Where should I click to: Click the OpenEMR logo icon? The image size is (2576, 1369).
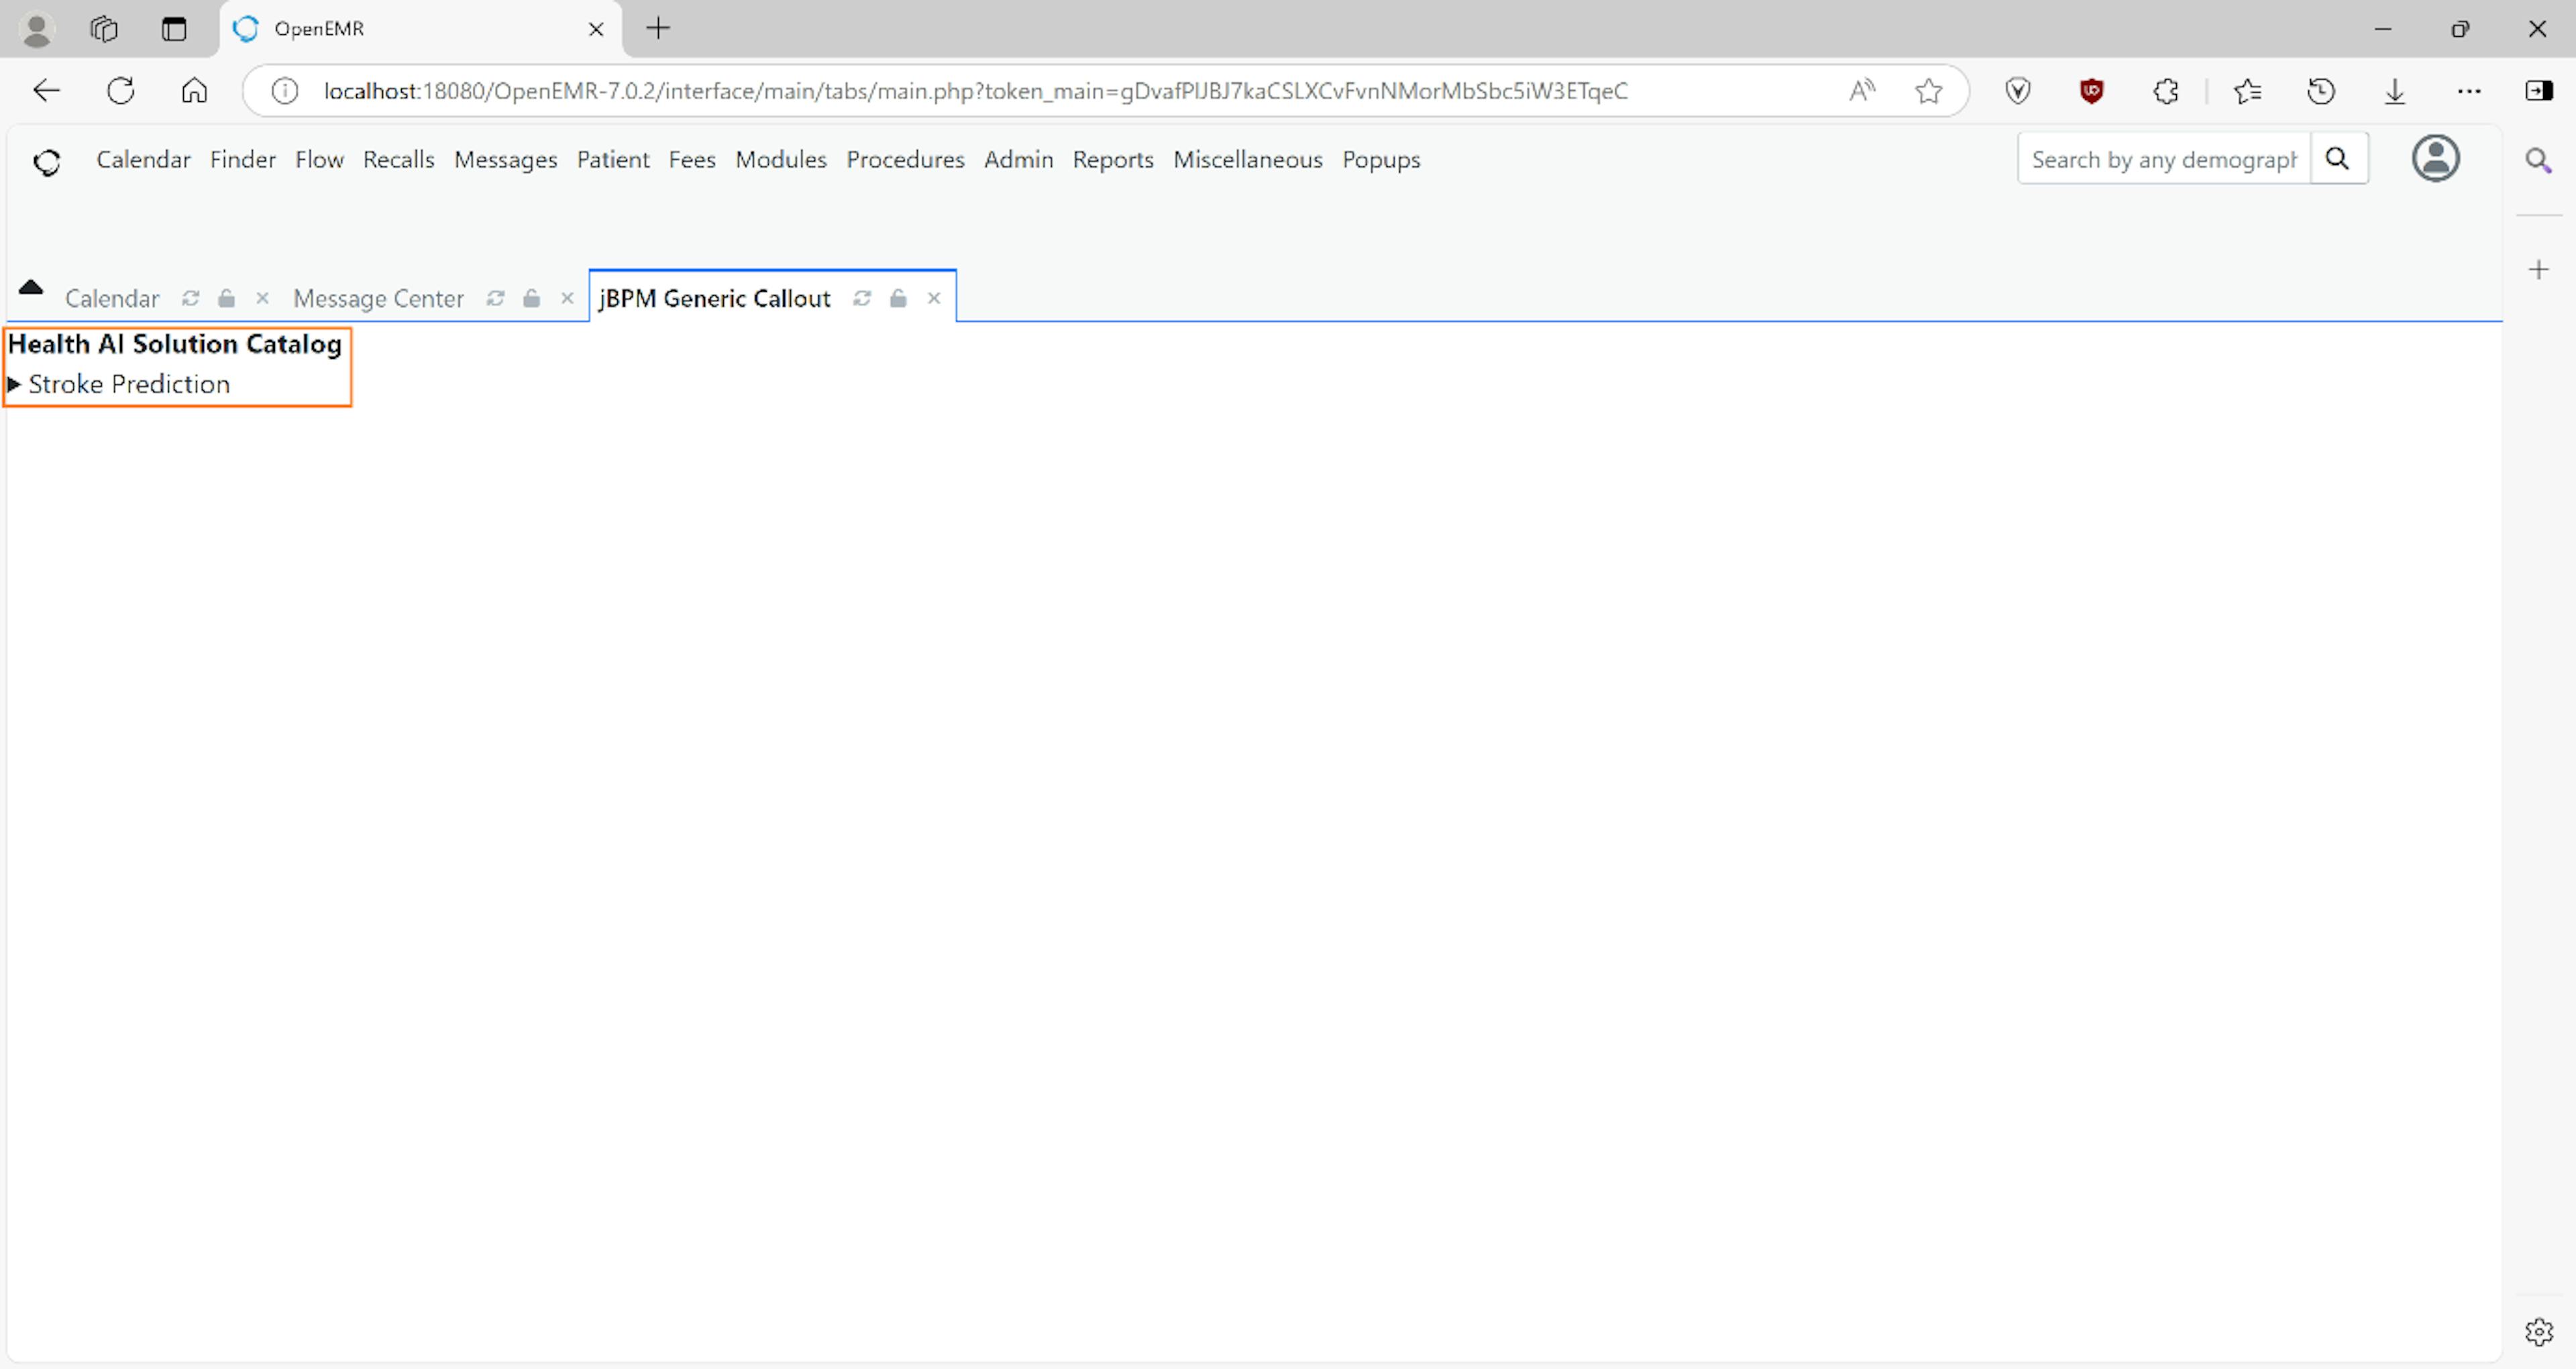click(x=47, y=162)
